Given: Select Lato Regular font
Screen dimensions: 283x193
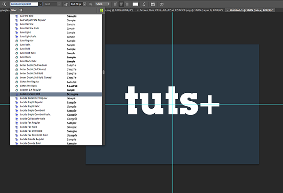Looking at the screenshot, I should (x=56, y=41).
